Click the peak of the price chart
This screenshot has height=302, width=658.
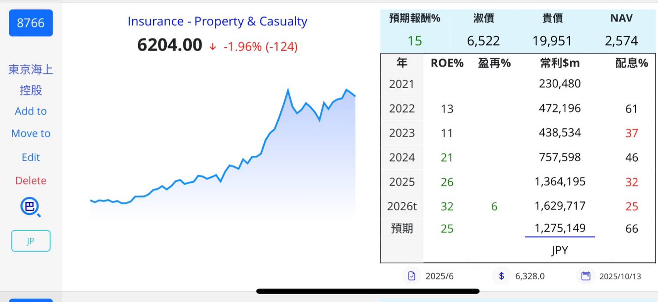[x=288, y=90]
